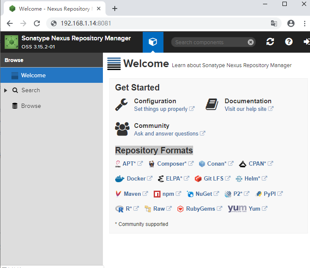The height and width of the screenshot is (268, 310).
Task: Open the Helm* format link
Action: [x=252, y=179]
